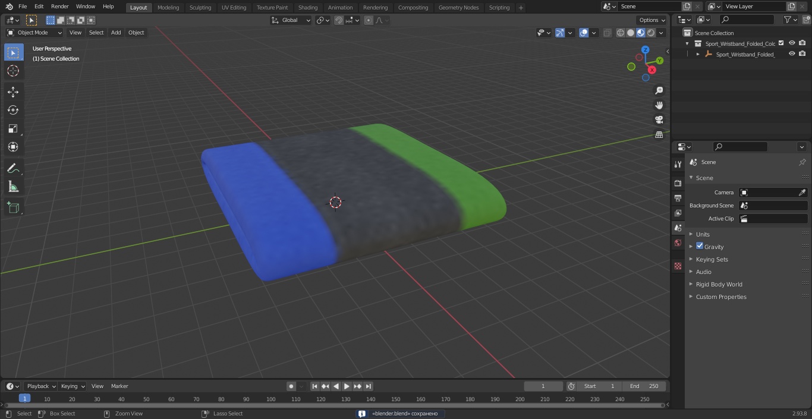Switch to the Shading workspace tab
The height and width of the screenshot is (419, 812).
(x=308, y=8)
